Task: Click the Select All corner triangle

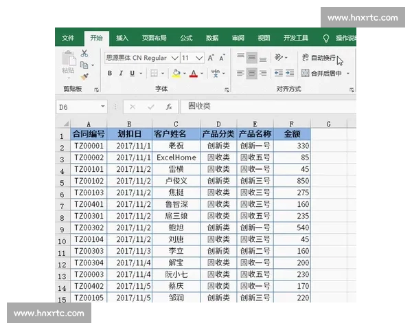Action: (66, 124)
